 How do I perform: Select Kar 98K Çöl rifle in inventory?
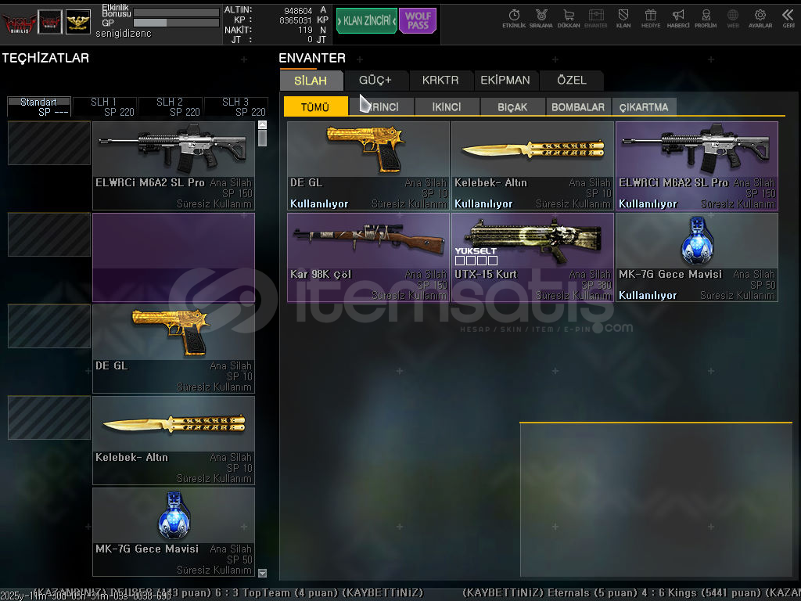point(368,257)
